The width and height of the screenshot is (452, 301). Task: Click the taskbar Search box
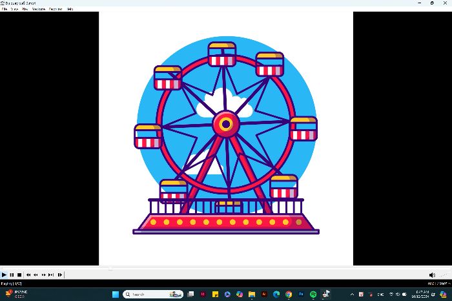153,295
